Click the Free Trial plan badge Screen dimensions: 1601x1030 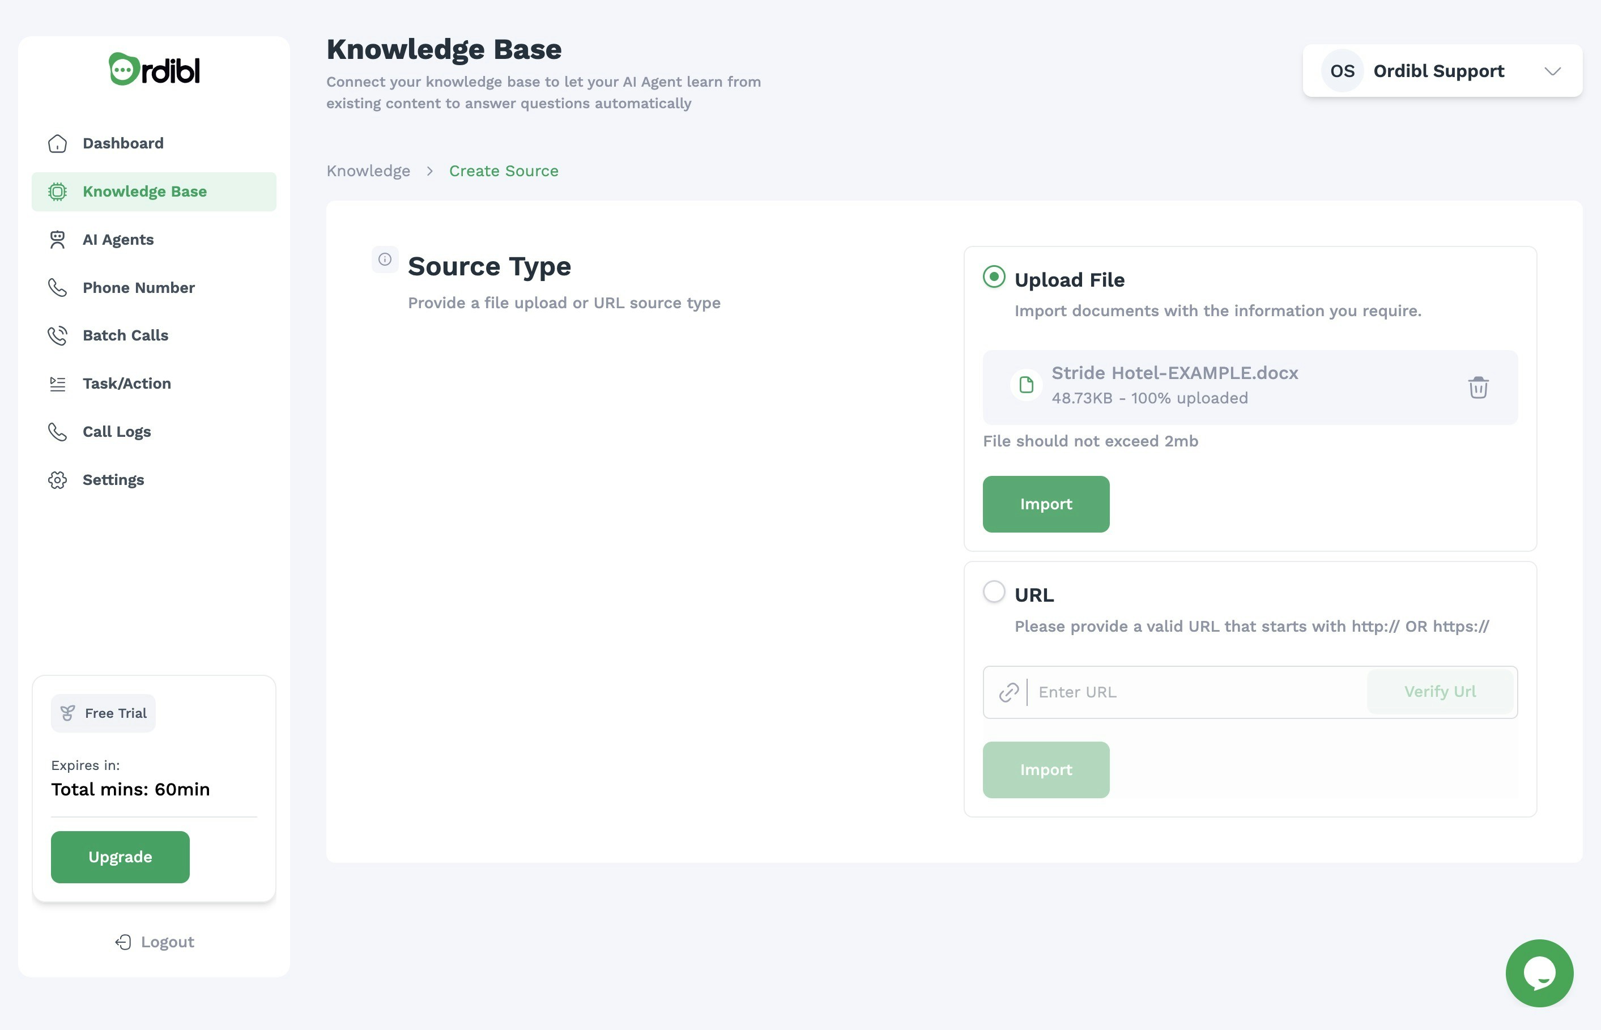pyautogui.click(x=104, y=713)
